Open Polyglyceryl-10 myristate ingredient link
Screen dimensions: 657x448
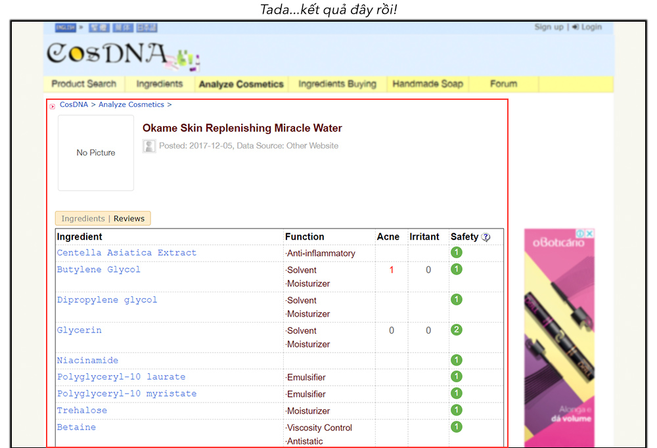pyautogui.click(x=127, y=393)
